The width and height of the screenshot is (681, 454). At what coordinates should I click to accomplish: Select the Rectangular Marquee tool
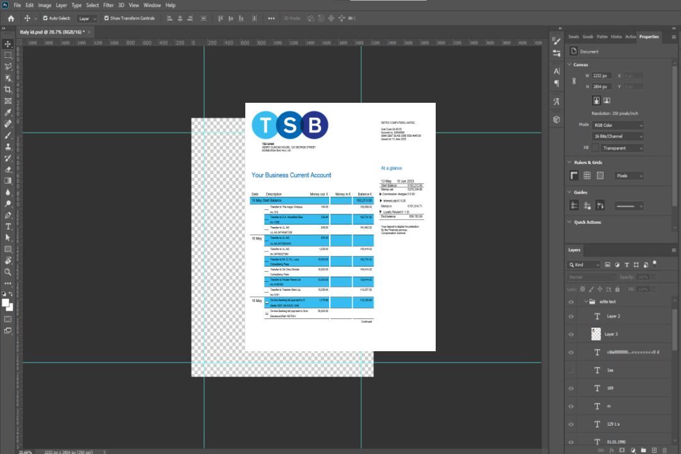8,55
